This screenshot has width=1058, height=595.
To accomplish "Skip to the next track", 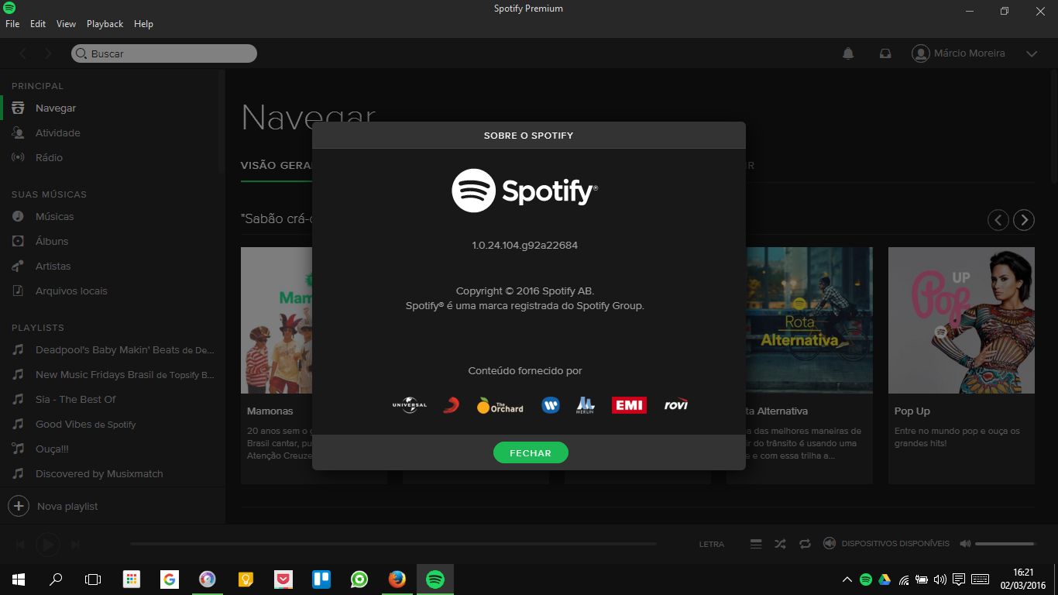I will tap(75, 545).
